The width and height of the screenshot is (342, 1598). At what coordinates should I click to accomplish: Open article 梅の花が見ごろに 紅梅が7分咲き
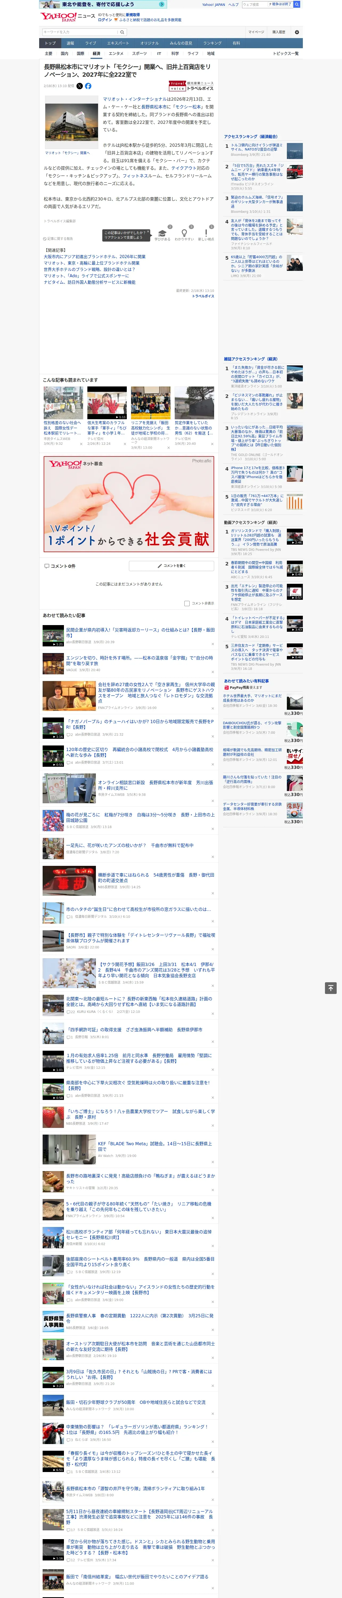140,818
